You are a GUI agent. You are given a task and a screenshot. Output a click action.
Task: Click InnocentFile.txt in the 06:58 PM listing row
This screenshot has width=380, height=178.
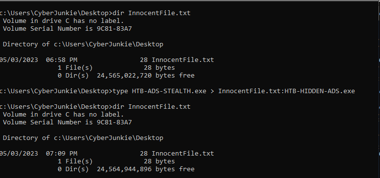183,60
